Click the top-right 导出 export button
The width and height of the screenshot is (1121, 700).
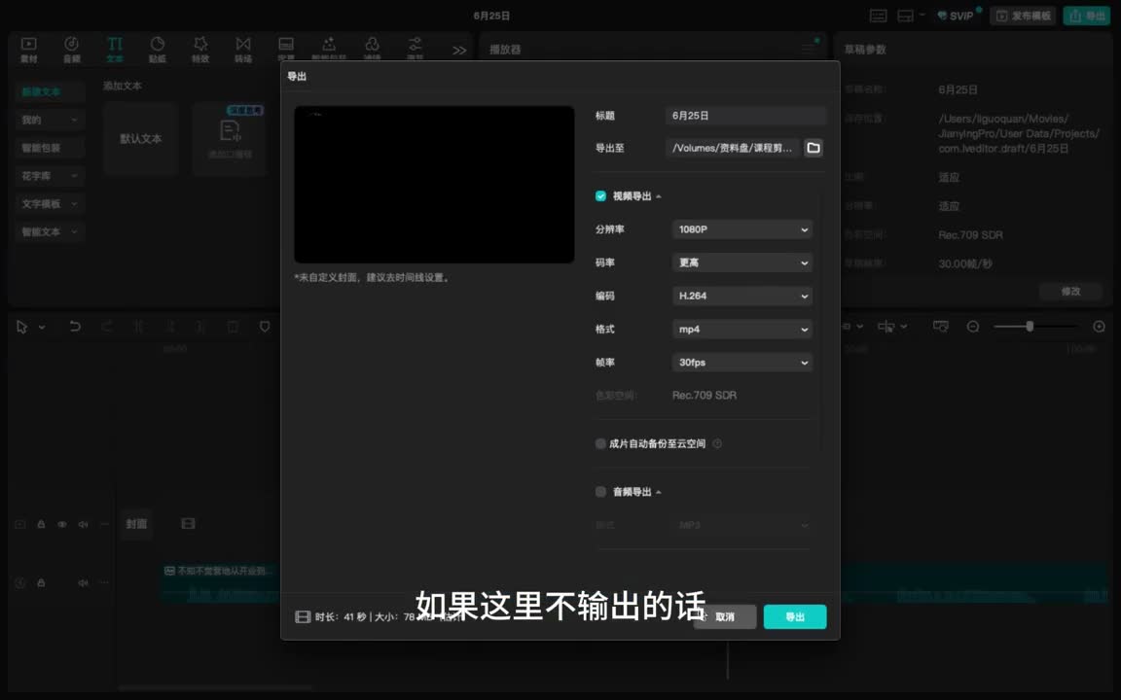pos(1086,16)
